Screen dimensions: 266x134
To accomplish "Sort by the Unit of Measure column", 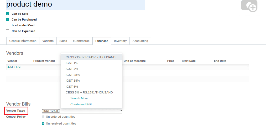I will pyautogui.click(x=134, y=61).
